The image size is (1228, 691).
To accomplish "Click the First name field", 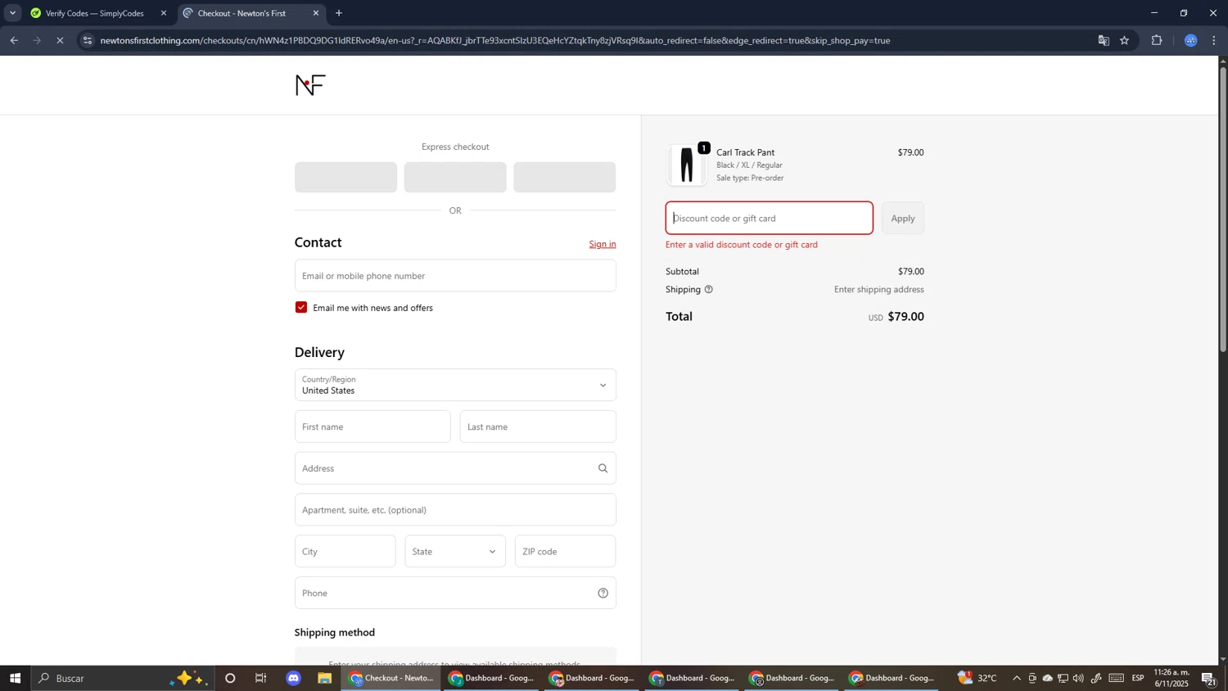I will point(372,427).
